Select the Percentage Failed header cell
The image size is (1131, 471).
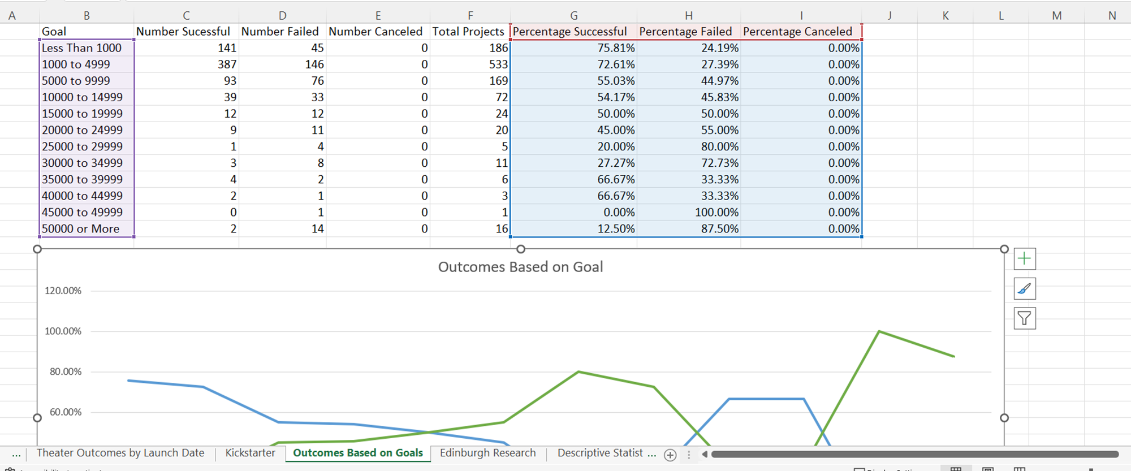(x=689, y=32)
